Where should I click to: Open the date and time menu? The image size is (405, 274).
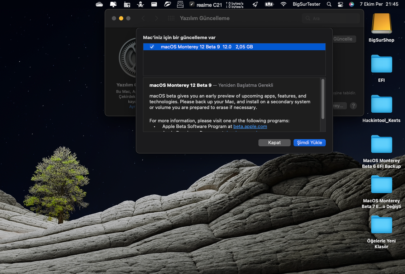(x=379, y=4)
